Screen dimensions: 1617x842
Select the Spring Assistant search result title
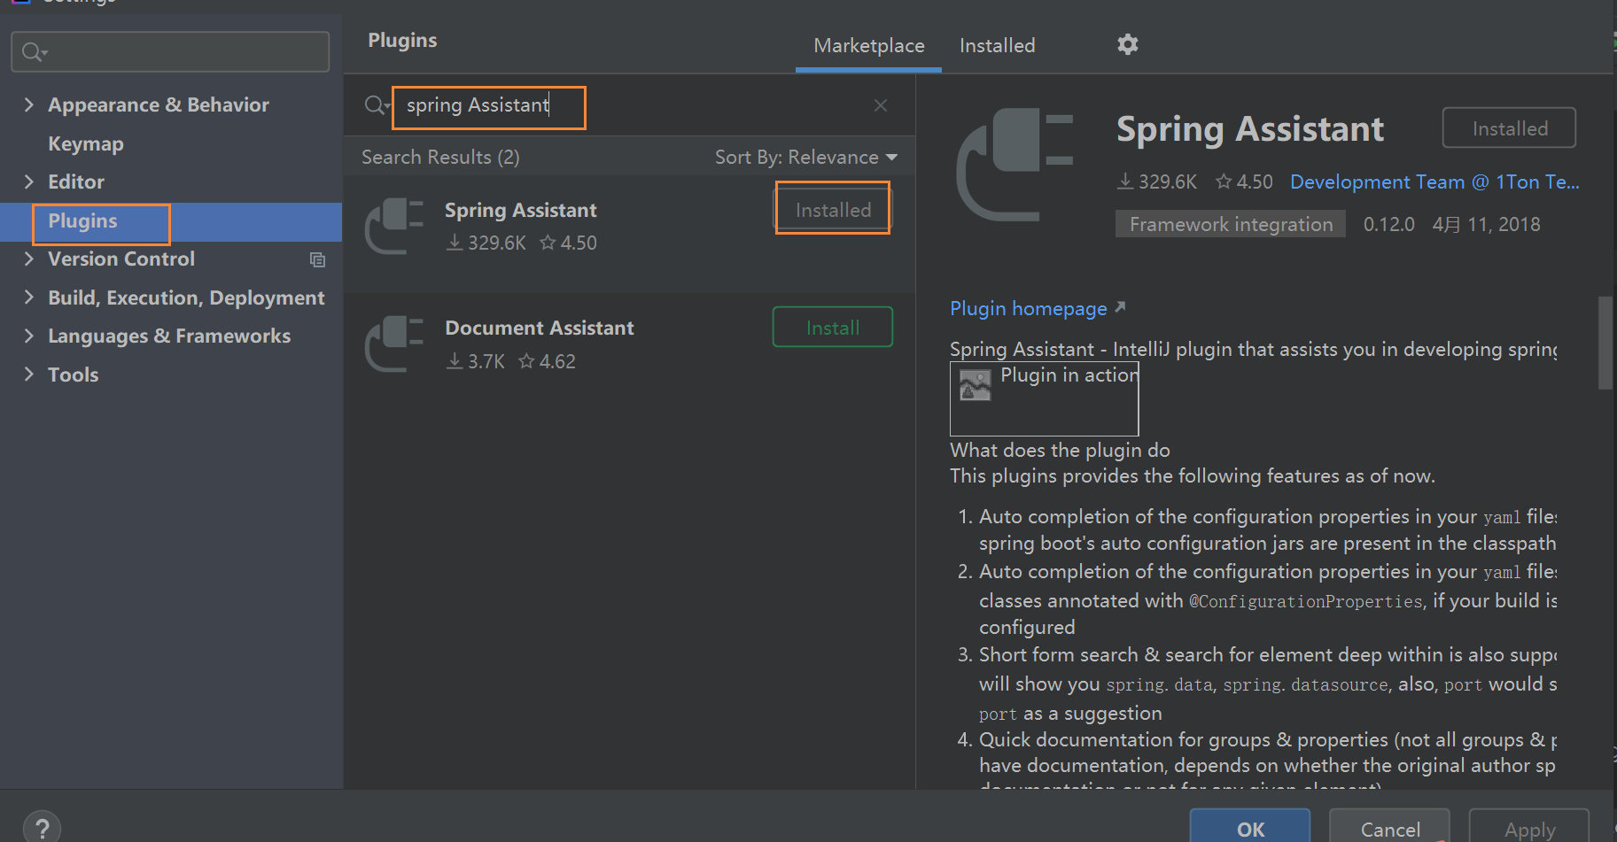tap(520, 210)
